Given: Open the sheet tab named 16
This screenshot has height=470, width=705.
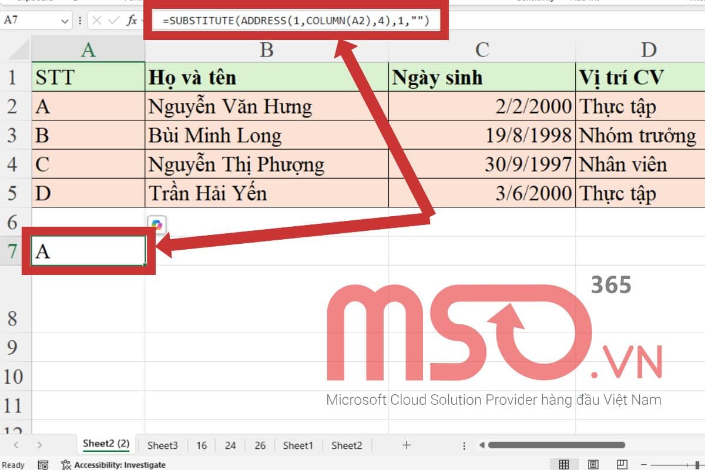Looking at the screenshot, I should pyautogui.click(x=202, y=445).
